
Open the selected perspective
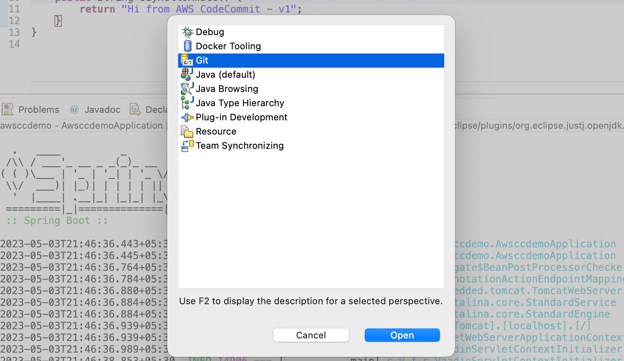[402, 335]
